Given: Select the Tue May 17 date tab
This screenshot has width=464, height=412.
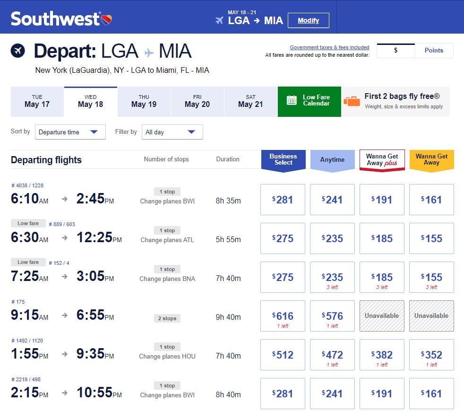Looking at the screenshot, I should click(37, 102).
